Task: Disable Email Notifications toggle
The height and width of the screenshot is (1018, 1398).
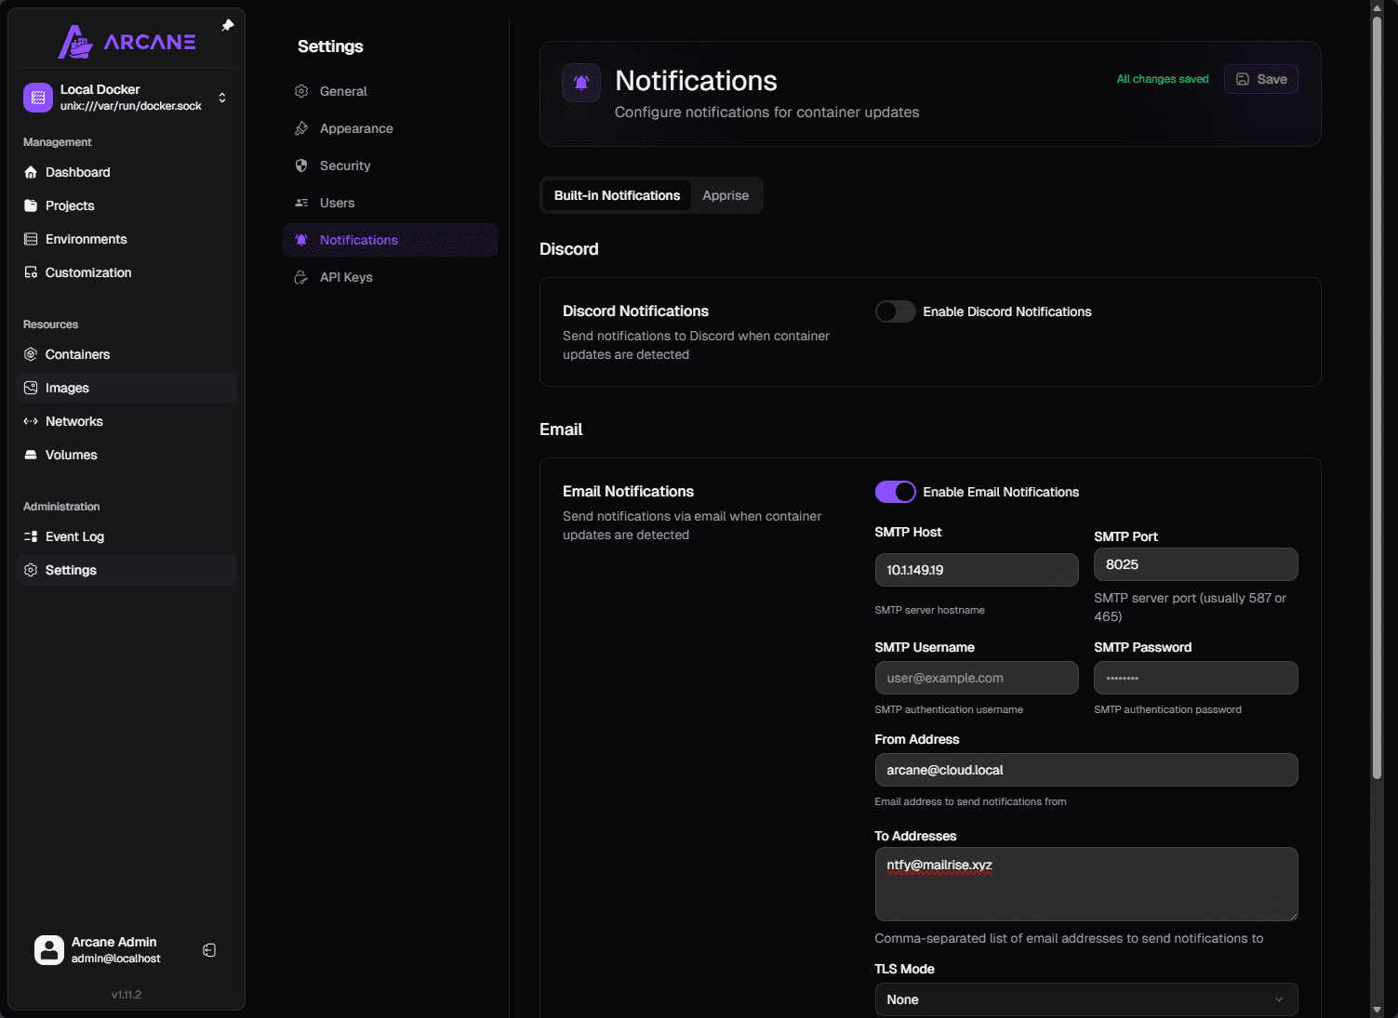Action: click(x=895, y=492)
